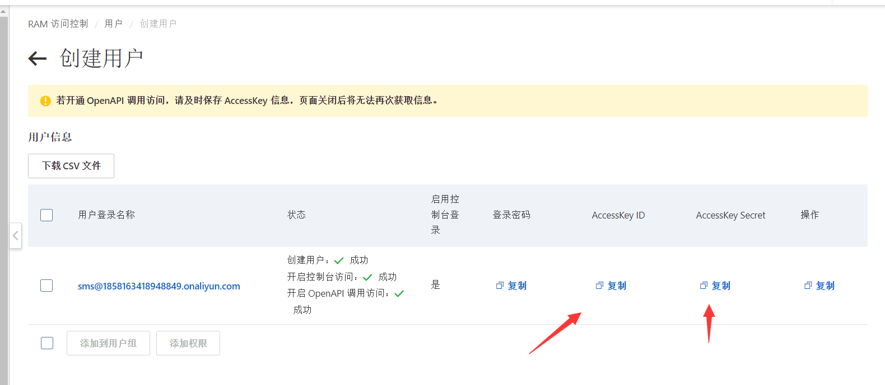The image size is (885, 385).
Task: Go to RAM 访问控制 breadcrumb
Action: point(58,24)
